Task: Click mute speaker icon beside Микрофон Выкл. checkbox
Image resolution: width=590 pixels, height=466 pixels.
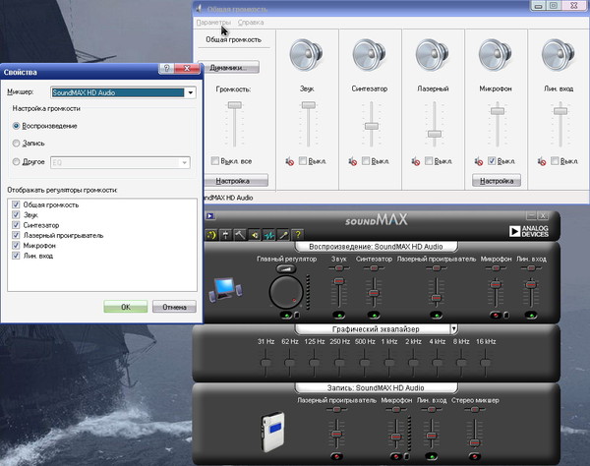Action: (479, 162)
